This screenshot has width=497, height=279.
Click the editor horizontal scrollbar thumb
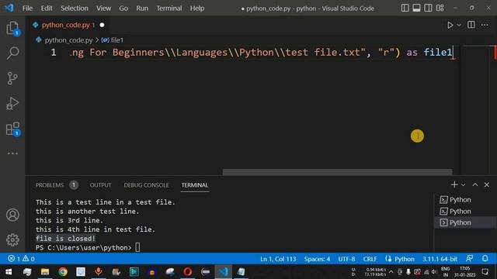coord(337,172)
